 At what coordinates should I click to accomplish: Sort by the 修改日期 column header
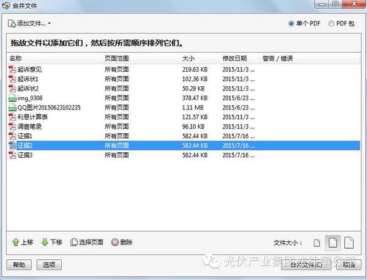tap(234, 58)
